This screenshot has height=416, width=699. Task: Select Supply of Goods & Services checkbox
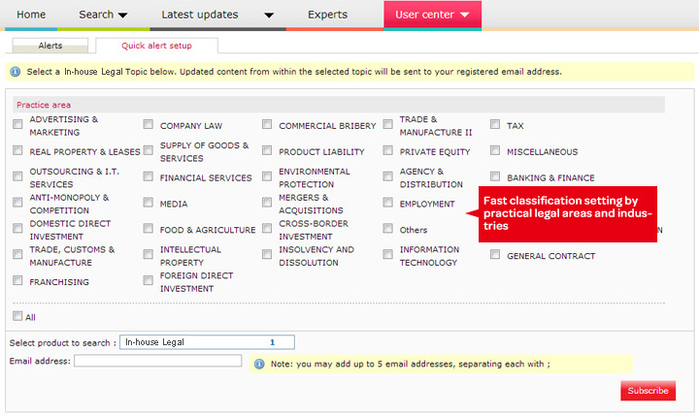(148, 150)
